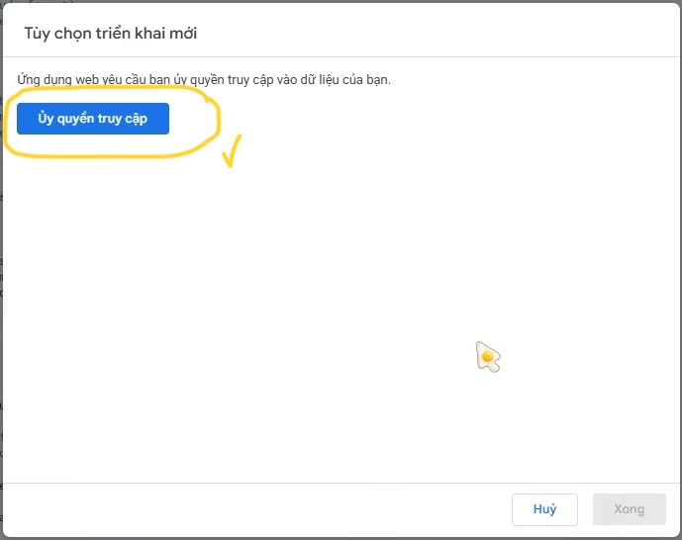Click the word yêu cầu in the description
Image resolution: width=682 pixels, height=540 pixels.
click(x=124, y=80)
